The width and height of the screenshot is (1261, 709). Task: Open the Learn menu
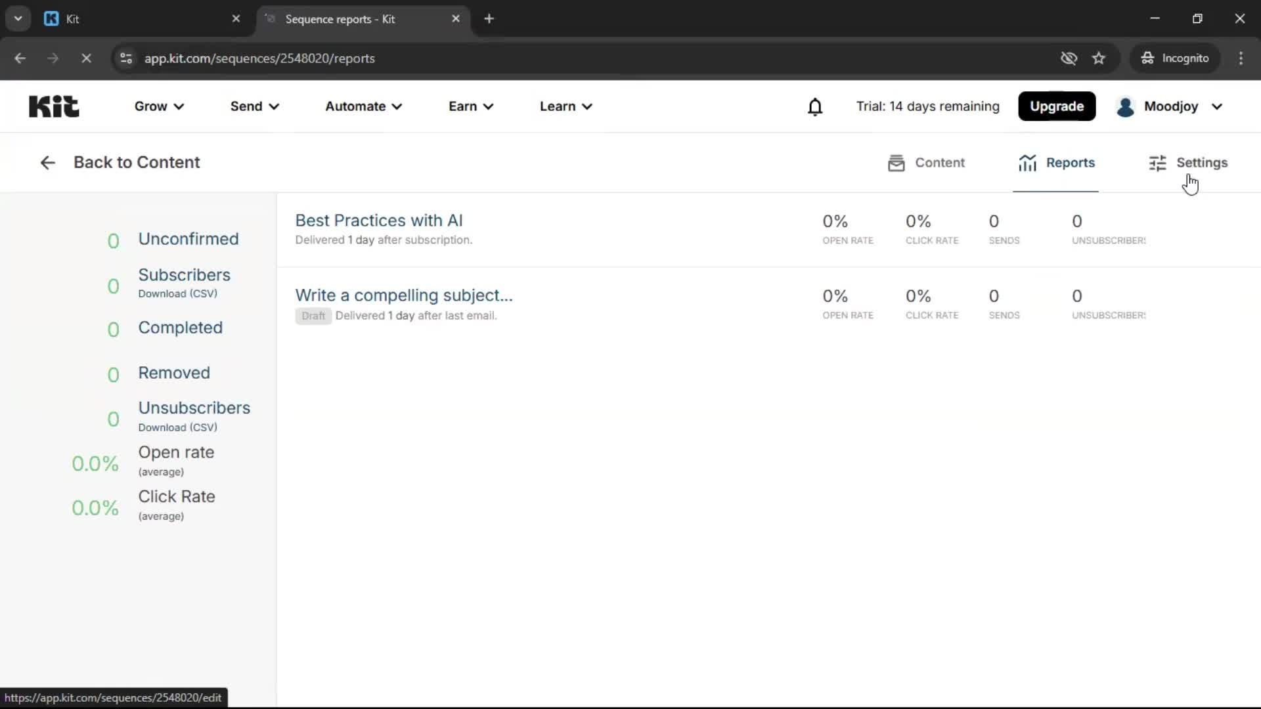coord(565,106)
